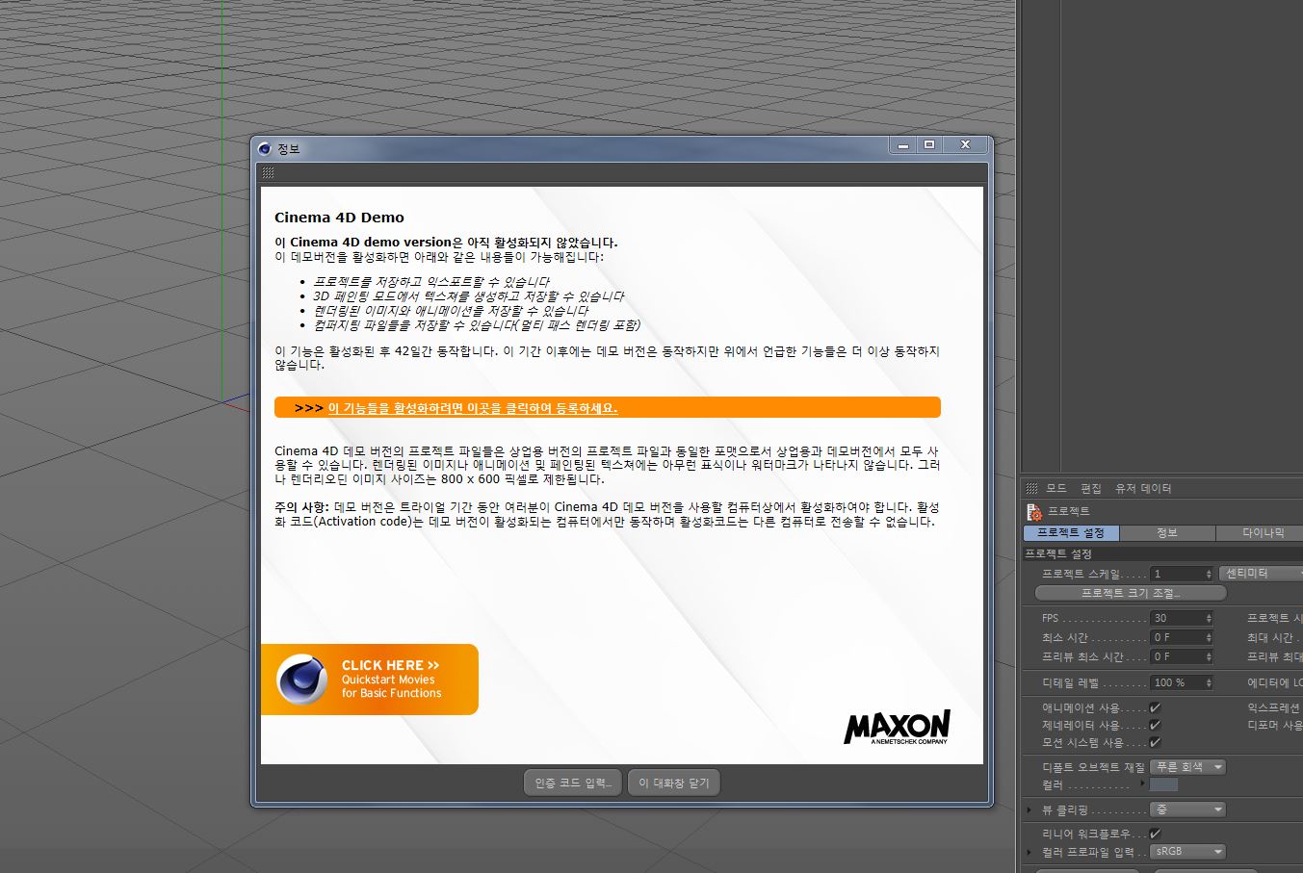Switch to the 다이나믹 tab
This screenshot has width=1303, height=873.
(1260, 533)
